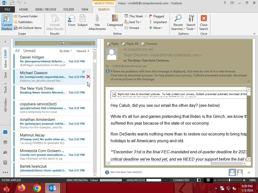
Task: Select the SEARCH ribbon tab
Action: tap(104, 10)
